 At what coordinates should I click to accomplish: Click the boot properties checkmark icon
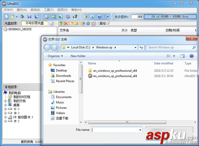52,23
